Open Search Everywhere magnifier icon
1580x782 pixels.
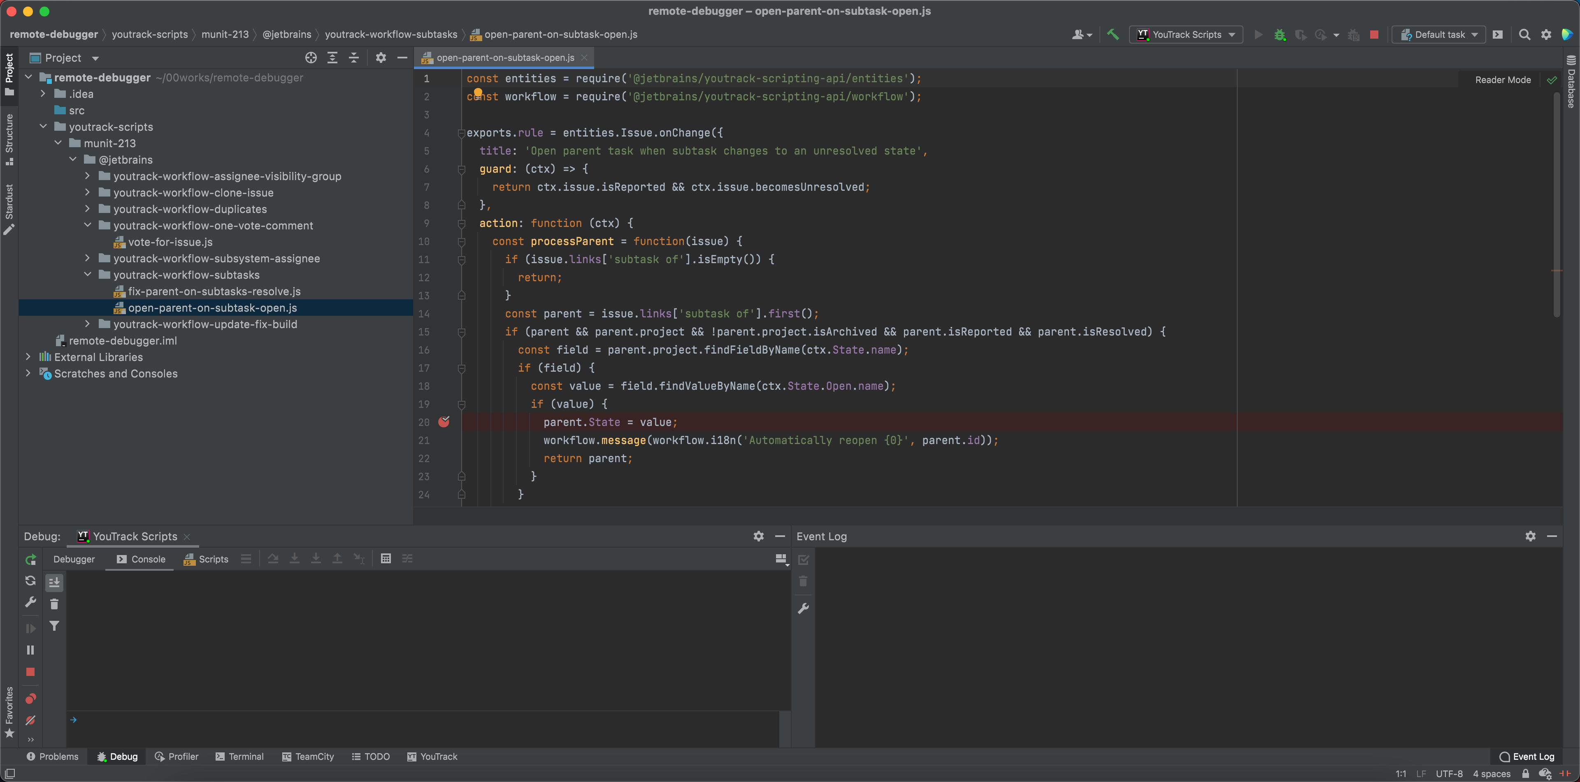[x=1524, y=35]
